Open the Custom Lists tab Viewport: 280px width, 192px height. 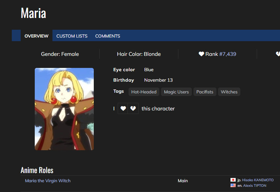[72, 36]
